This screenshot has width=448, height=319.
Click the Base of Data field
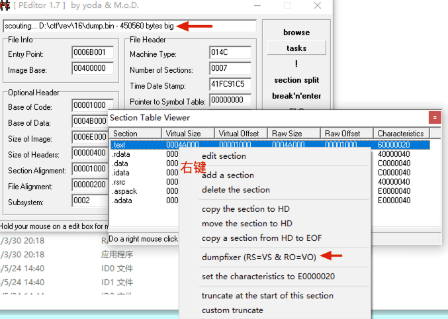90,121
